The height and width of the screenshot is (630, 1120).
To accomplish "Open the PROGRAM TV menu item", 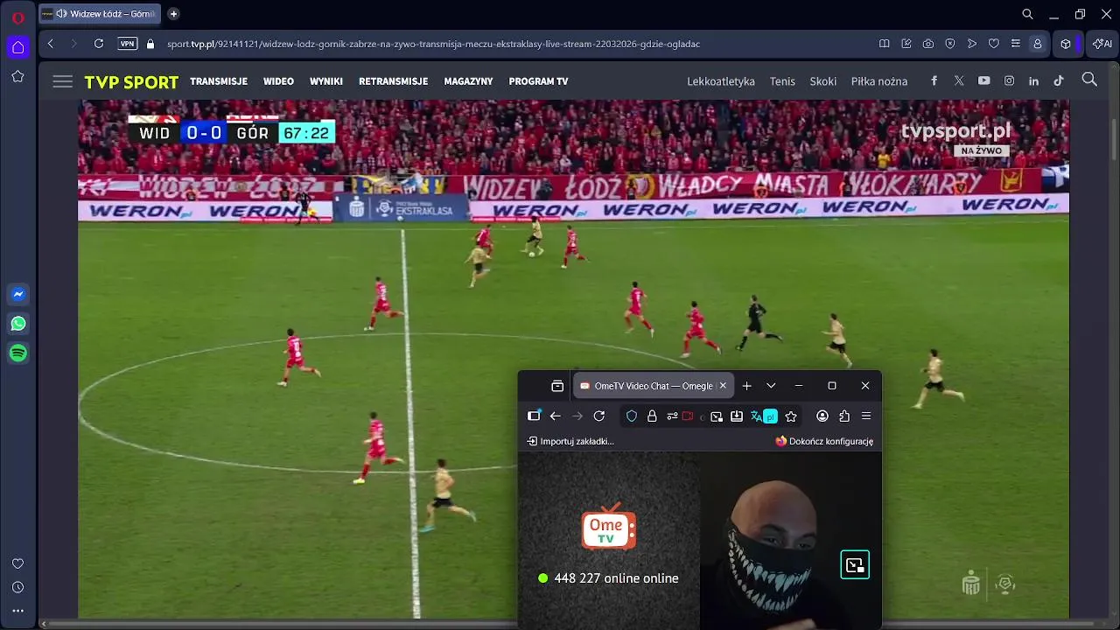I will pos(538,81).
